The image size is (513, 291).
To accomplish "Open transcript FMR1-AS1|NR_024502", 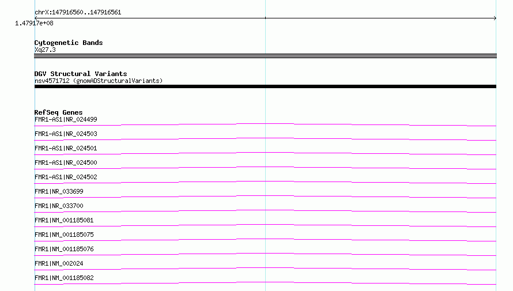I will [x=66, y=177].
